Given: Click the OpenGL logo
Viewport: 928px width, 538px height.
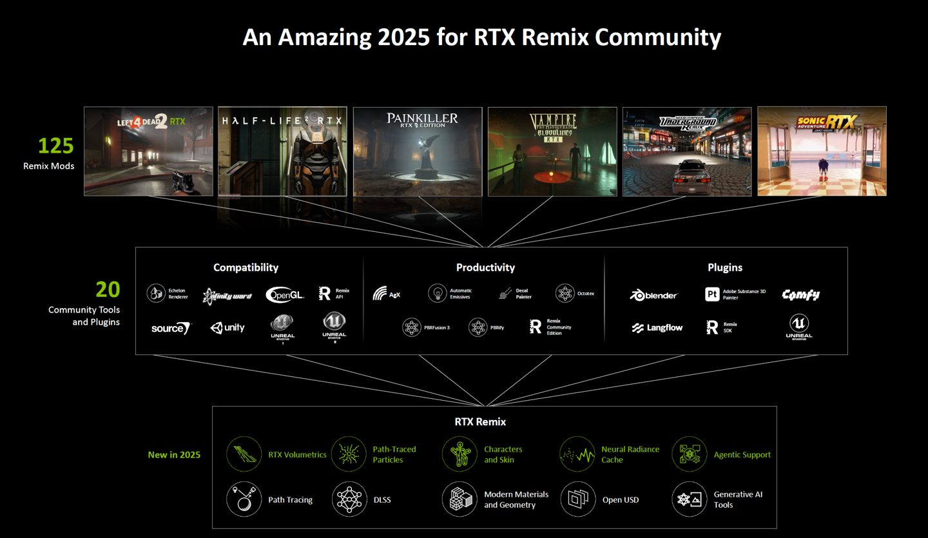Looking at the screenshot, I should coord(285,295).
